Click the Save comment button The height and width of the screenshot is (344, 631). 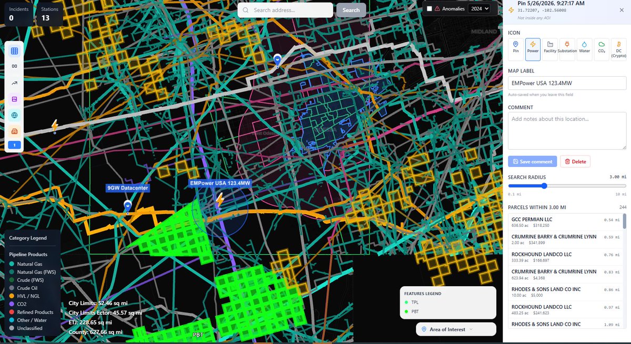pos(532,161)
